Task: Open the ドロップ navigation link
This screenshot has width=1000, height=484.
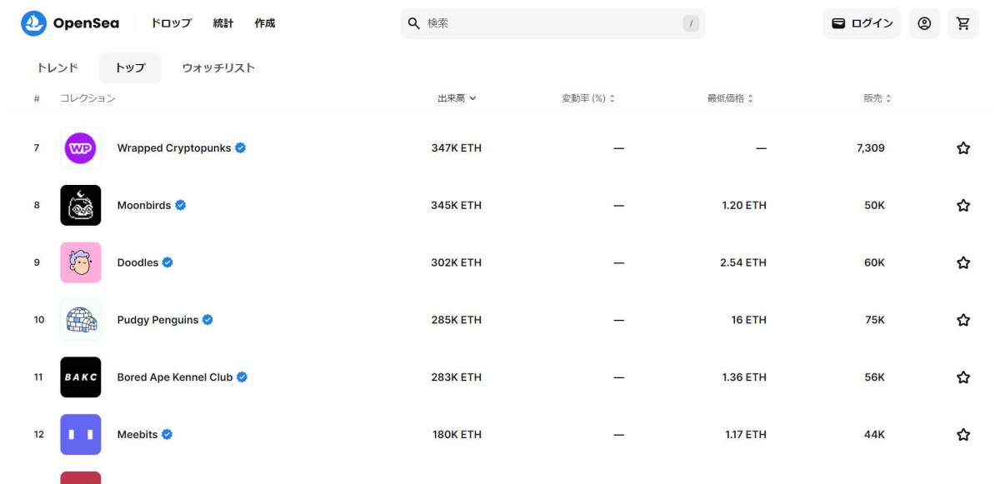Action: [171, 23]
